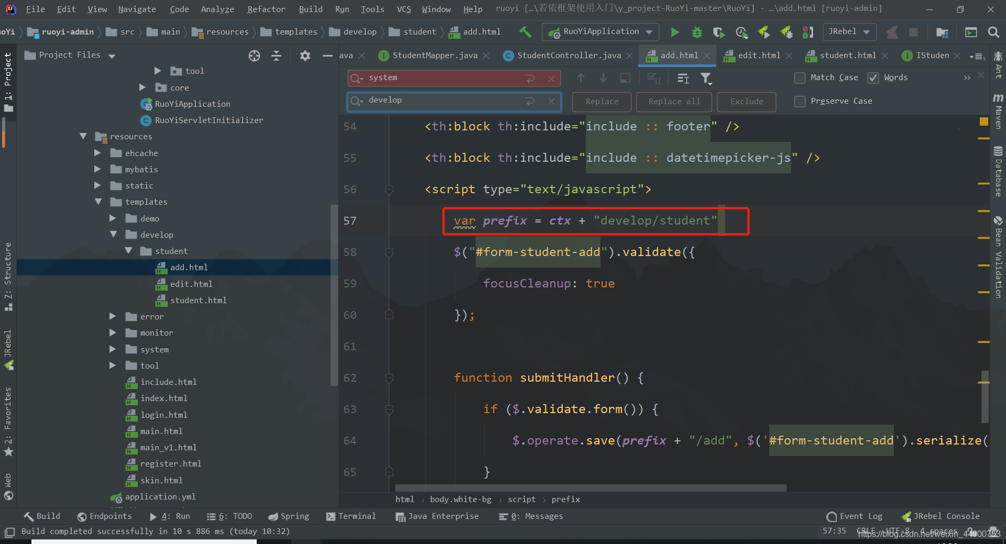Screen dimensions: 1006x544
Task: Click the project tree vertical scrollbar
Action: (333, 295)
